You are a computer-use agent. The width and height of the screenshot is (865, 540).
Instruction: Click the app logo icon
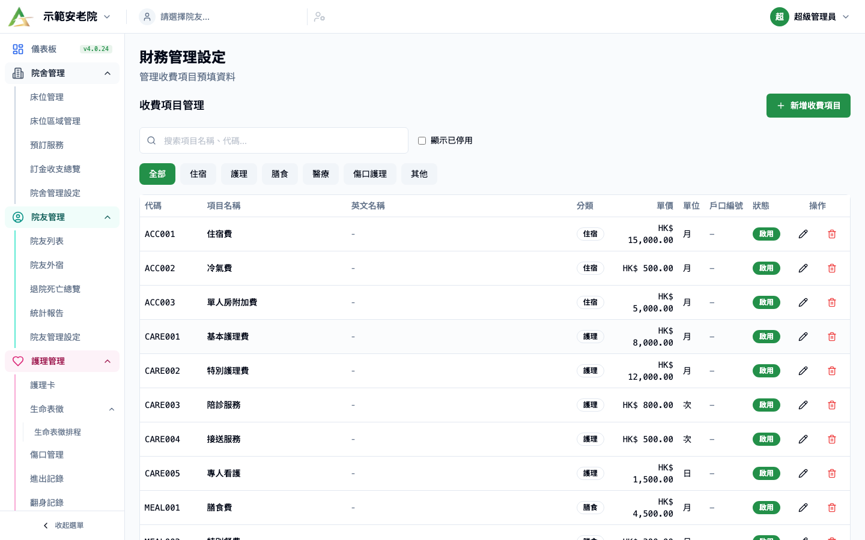[x=20, y=17]
